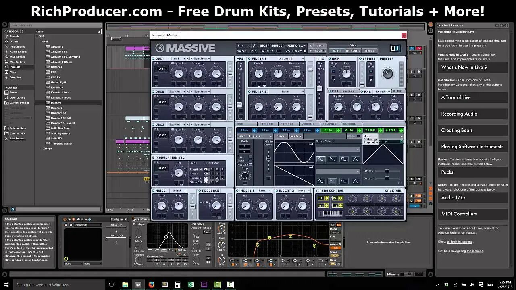Image resolution: width=516 pixels, height=290 pixels.
Task: Switch to Attributes view in Massive
Action: [353, 51]
